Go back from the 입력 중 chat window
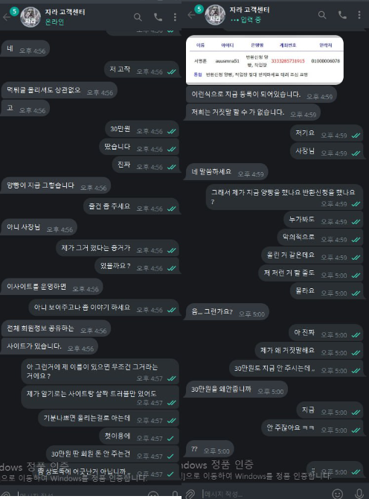Image resolution: width=369 pixels, height=499 pixels. pyautogui.click(x=191, y=15)
